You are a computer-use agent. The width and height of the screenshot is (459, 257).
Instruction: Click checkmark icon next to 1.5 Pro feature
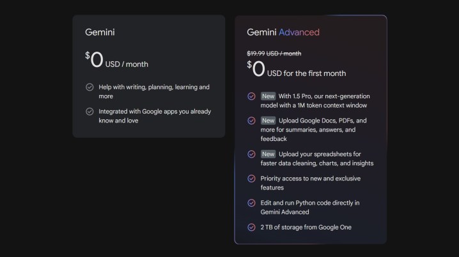tap(251, 96)
